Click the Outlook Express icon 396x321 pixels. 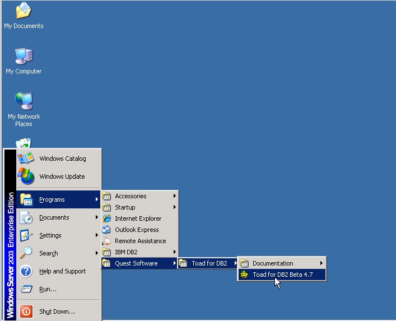pyautogui.click(x=106, y=230)
